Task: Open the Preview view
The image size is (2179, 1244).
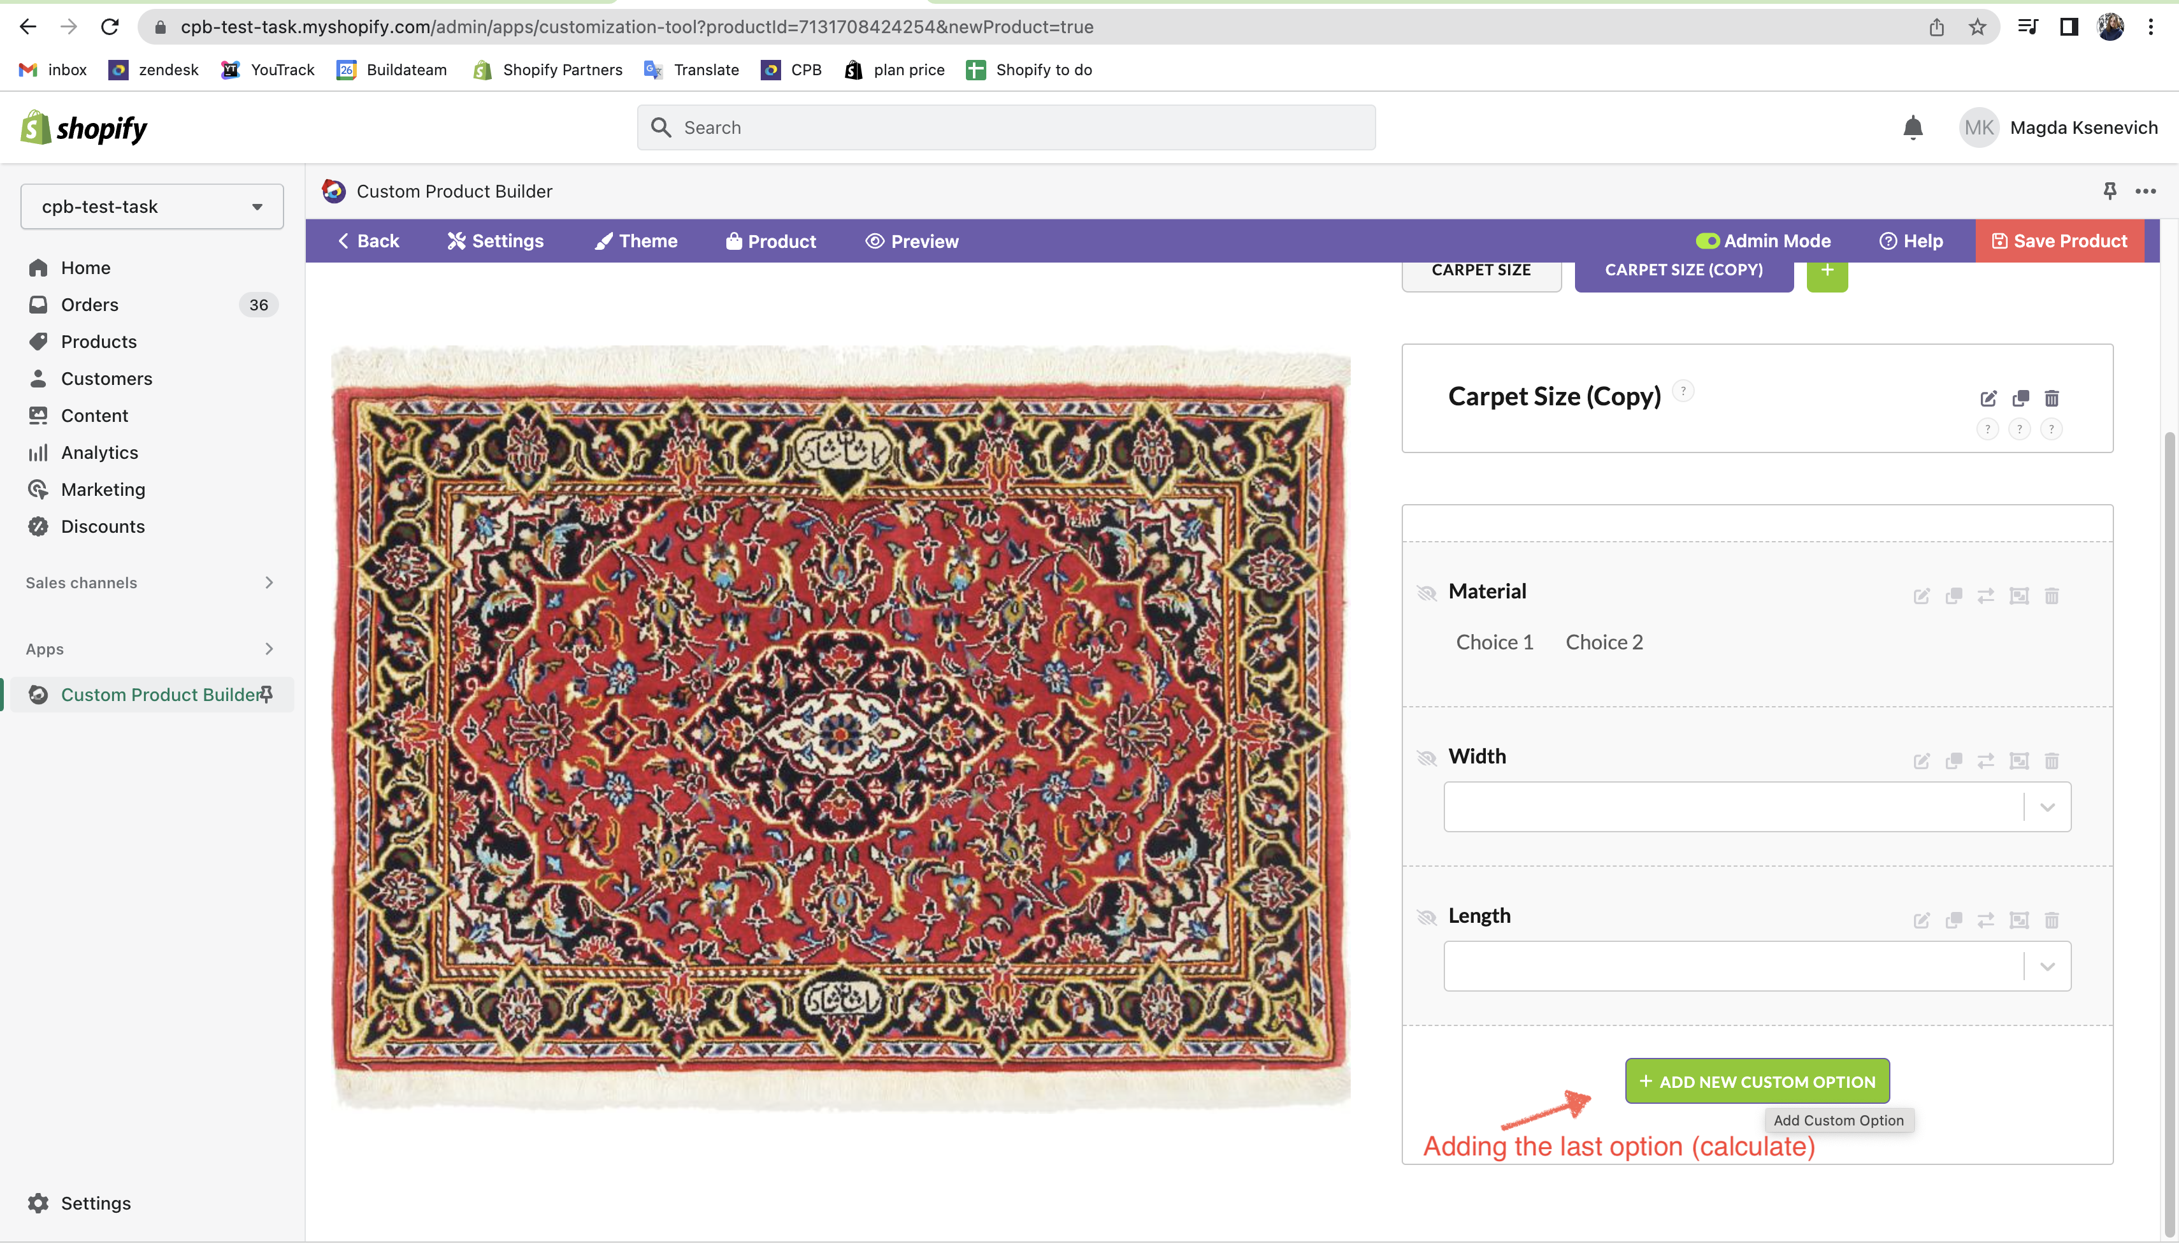Action: 912,241
